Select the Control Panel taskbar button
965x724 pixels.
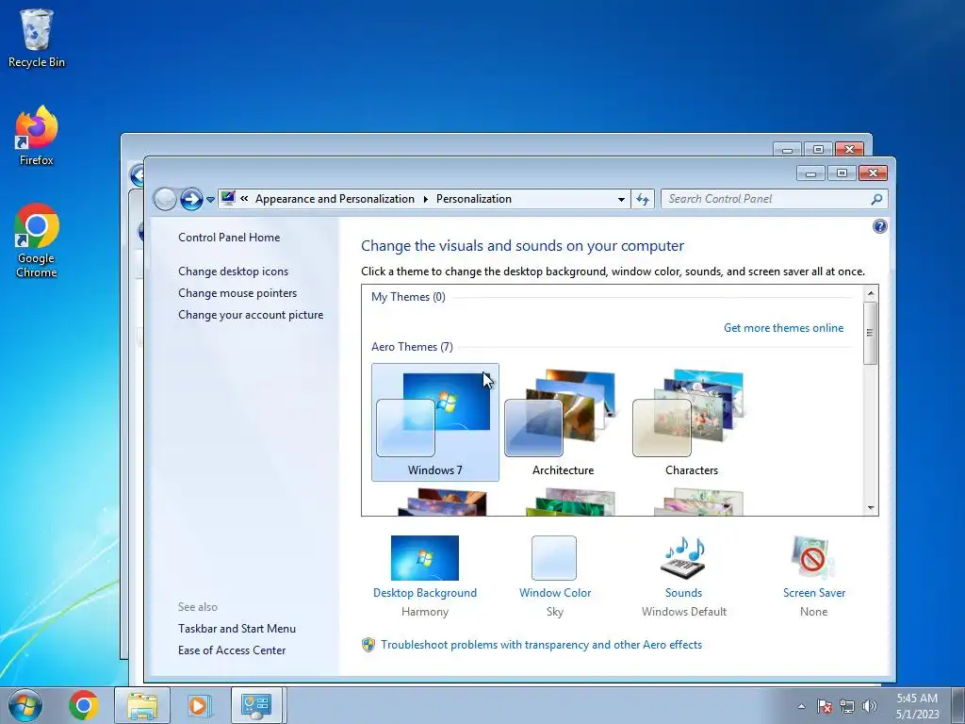click(256, 705)
